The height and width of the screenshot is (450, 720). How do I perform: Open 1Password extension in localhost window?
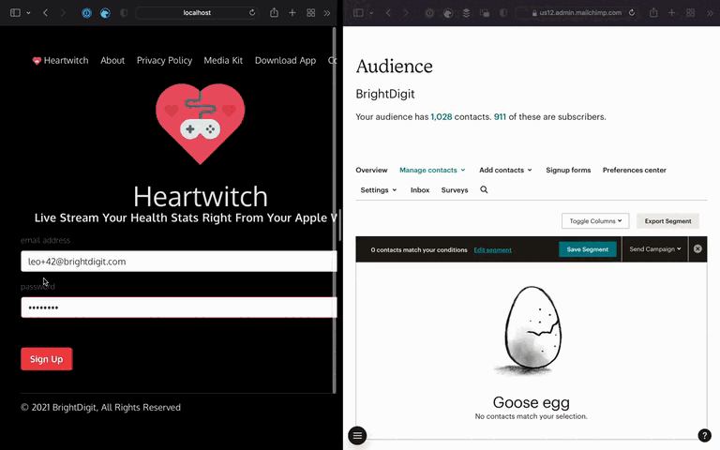86,13
